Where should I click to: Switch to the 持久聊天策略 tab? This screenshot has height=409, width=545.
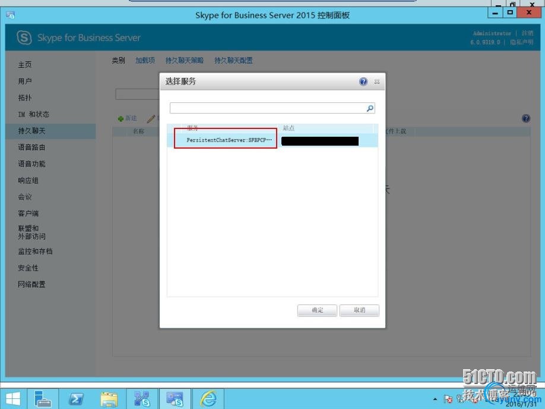pyautogui.click(x=184, y=61)
